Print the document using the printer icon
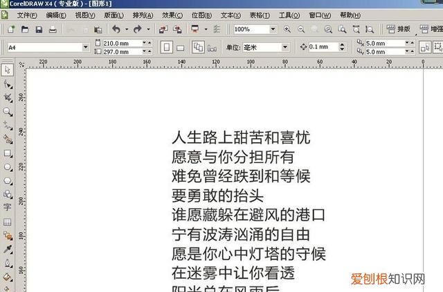443x292 pixels. pyautogui.click(x=53, y=29)
